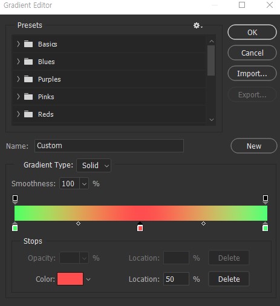Click the Basics folder icon
Image resolution: width=280 pixels, height=306 pixels.
click(x=28, y=44)
